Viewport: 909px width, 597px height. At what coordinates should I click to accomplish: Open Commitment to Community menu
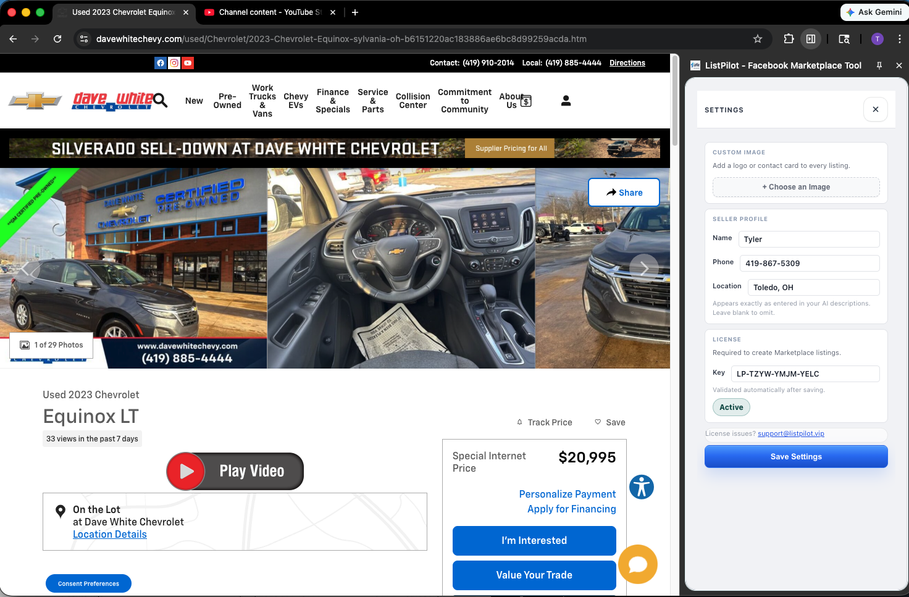coord(465,101)
